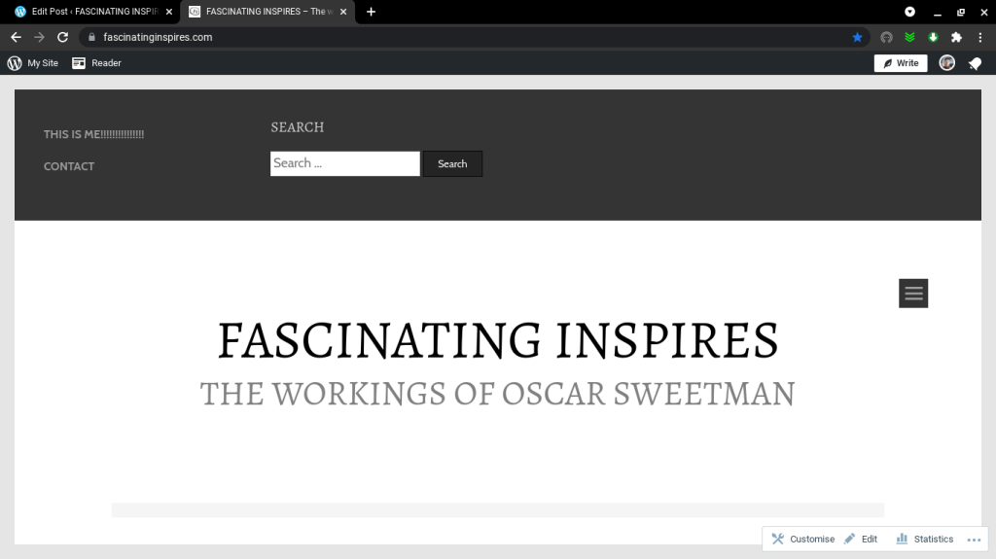Click the blue bookmark star
Screen dimensions: 996x559
tap(857, 37)
